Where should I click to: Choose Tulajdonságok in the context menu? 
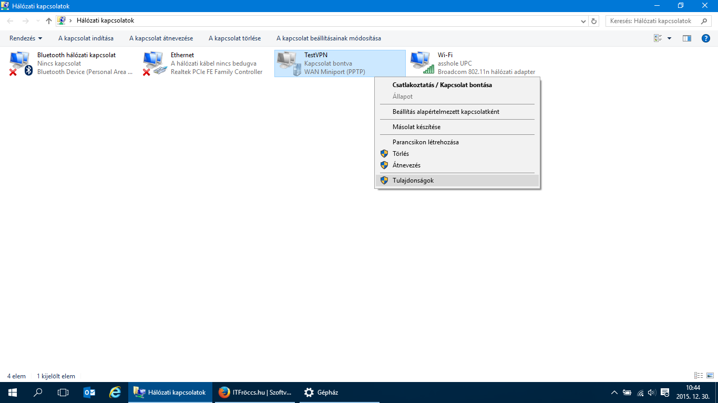(413, 181)
